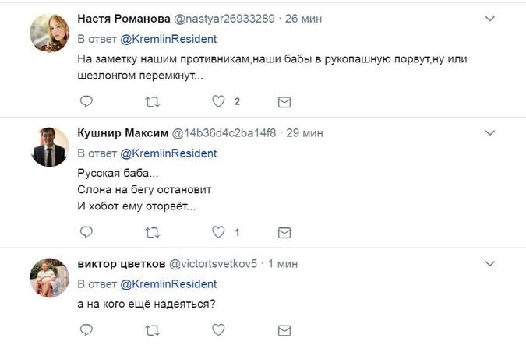
Task: Open more options for Настя Романова's tweet
Action: tap(490, 18)
